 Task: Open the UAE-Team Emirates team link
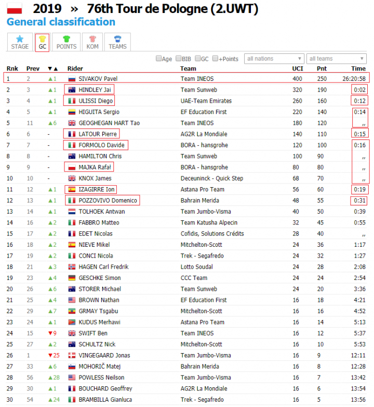[x=206, y=101]
